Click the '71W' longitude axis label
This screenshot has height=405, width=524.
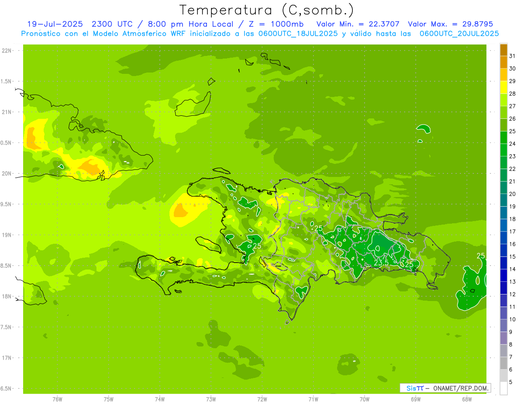(x=313, y=399)
